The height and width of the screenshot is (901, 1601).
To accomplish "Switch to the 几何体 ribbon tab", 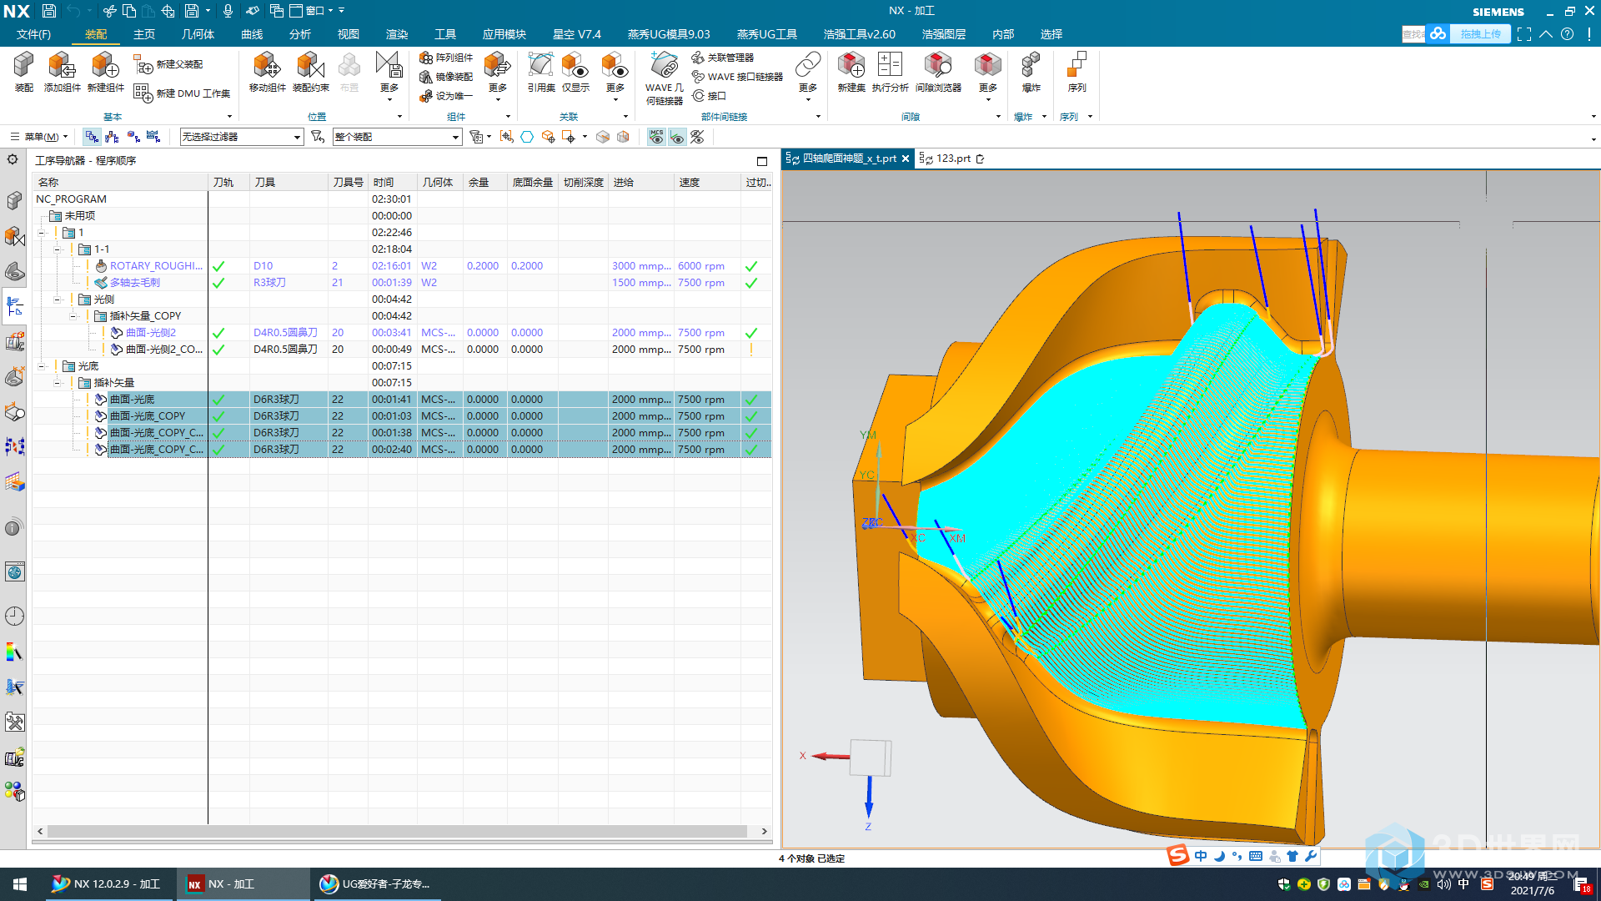I will click(x=198, y=34).
